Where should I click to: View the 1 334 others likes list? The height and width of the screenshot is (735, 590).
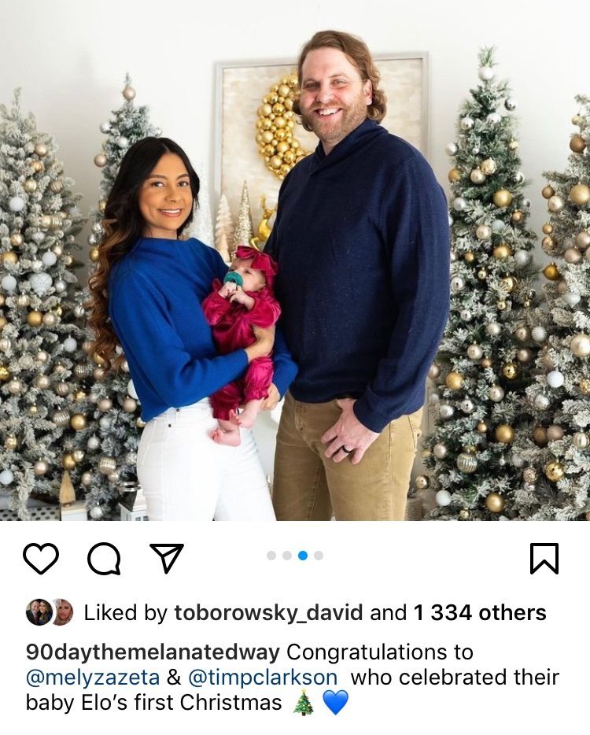(480, 613)
